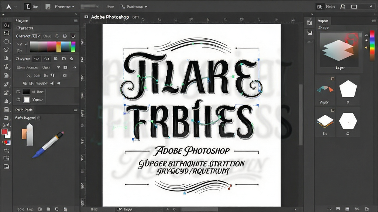
Task: Toggle visibility of the Vapor layer
Action: pos(18,99)
